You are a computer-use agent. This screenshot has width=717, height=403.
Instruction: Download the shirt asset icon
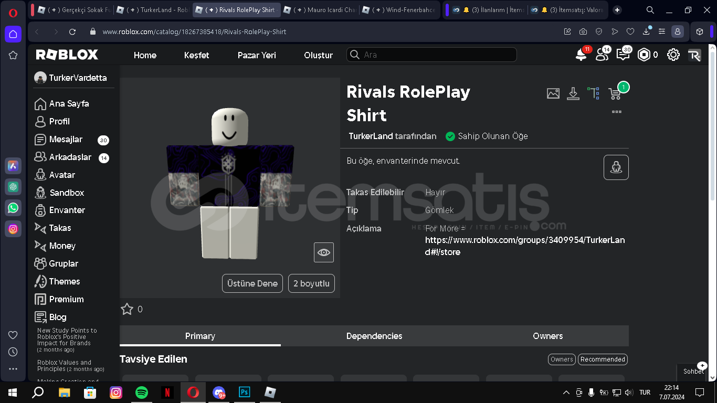(573, 93)
